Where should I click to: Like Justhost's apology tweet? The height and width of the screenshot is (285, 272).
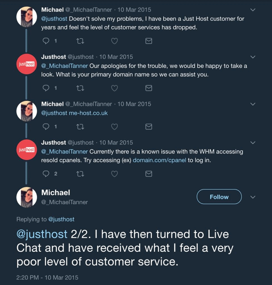coord(114,88)
